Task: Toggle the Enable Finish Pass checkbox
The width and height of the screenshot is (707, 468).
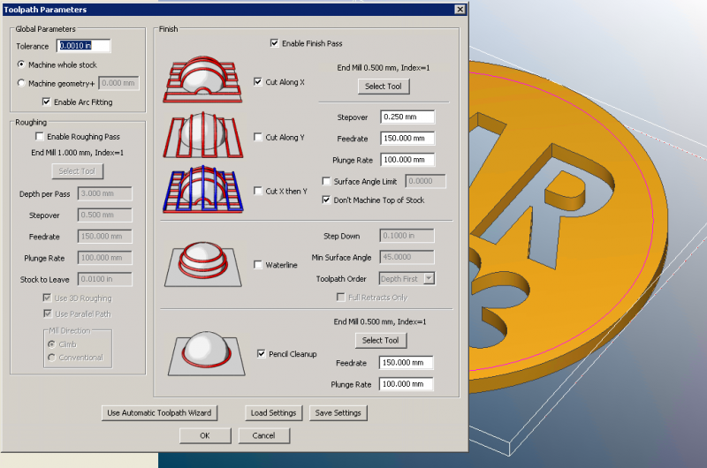Action: (274, 43)
